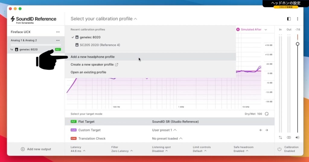
Task: Open Analog 1 & Analog 2 options menu
Action: click(58, 40)
